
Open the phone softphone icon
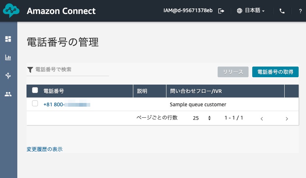click(282, 11)
